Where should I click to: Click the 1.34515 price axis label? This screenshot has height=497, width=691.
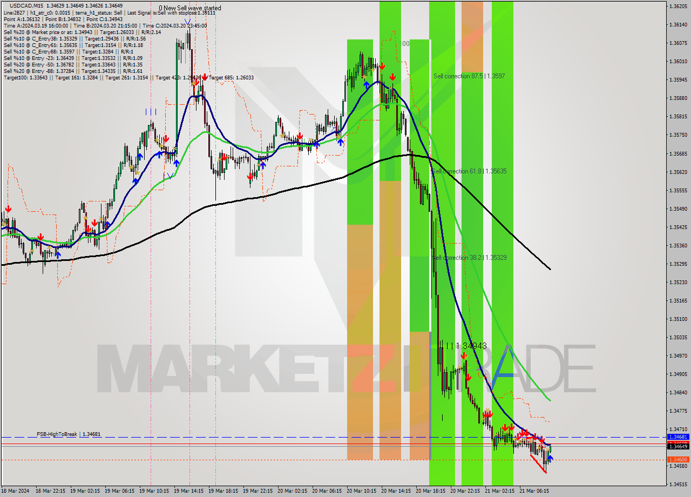(x=678, y=484)
